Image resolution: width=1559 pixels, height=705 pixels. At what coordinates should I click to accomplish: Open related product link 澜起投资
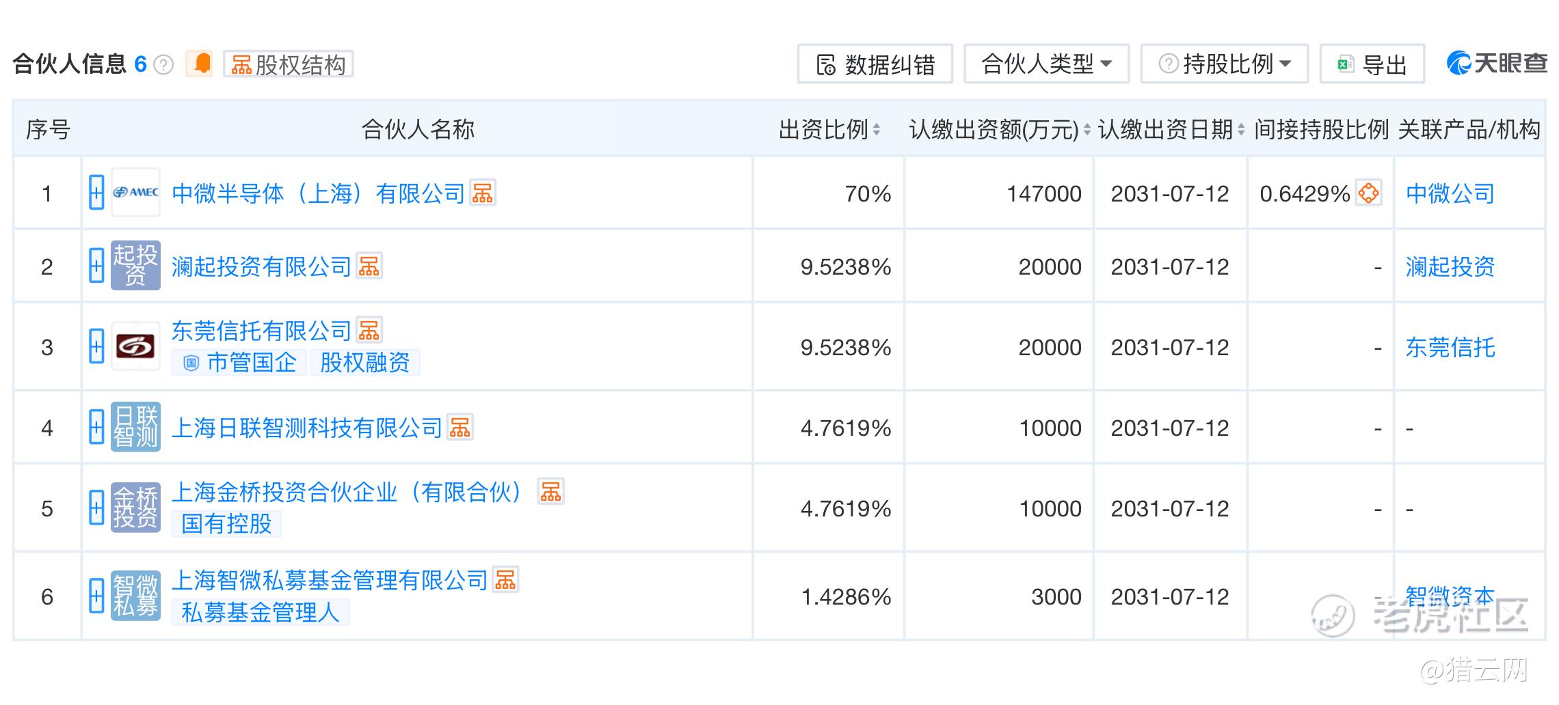click(1450, 267)
